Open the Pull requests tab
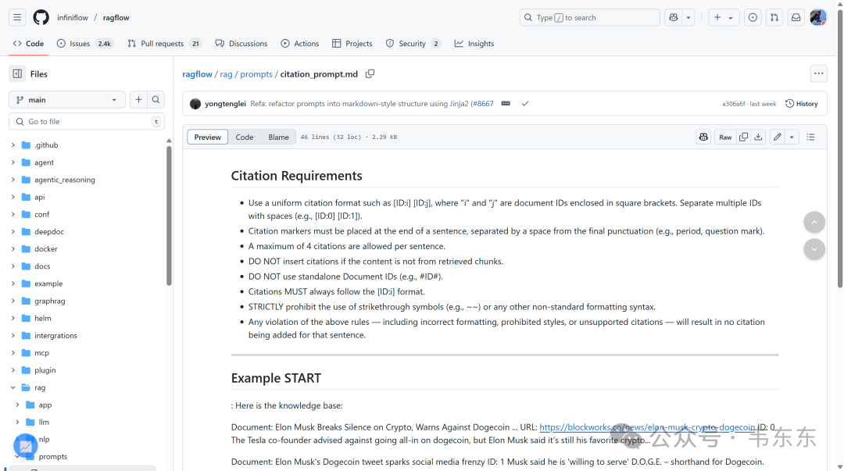This screenshot has height=471, width=844. (x=163, y=44)
